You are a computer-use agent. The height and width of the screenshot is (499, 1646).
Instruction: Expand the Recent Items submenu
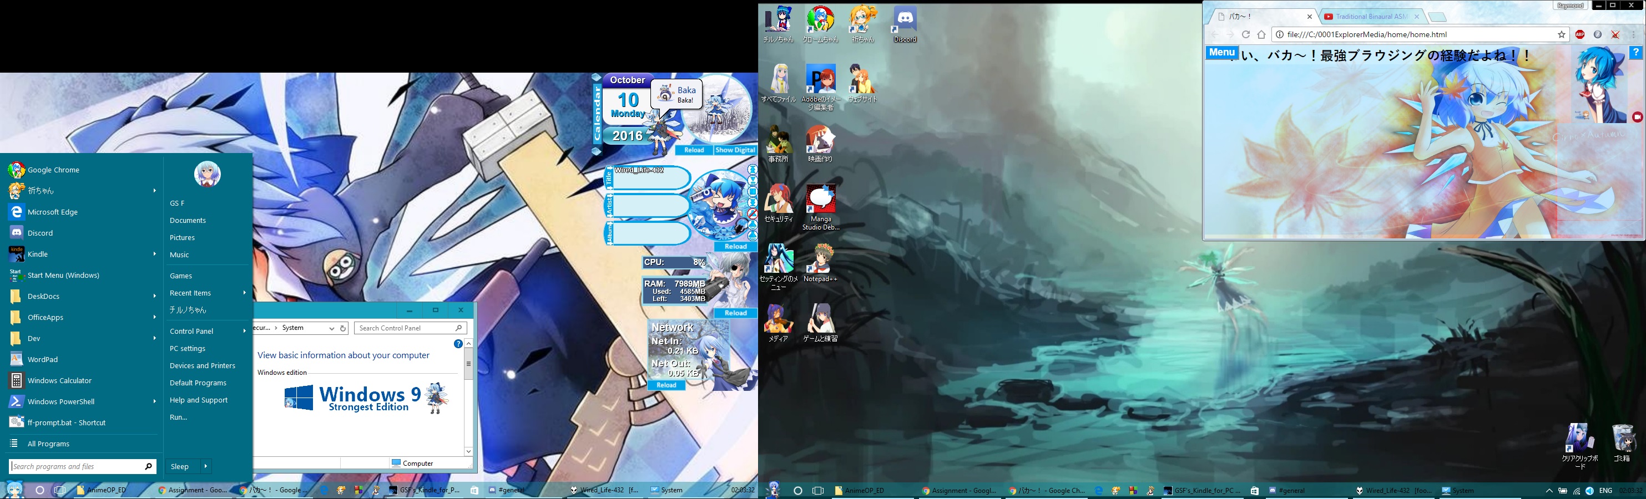coord(245,293)
